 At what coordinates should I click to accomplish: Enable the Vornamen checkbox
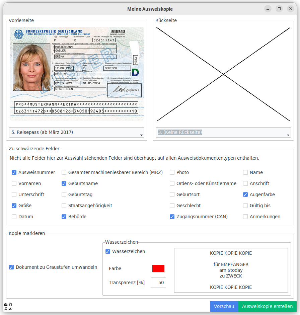click(x=14, y=183)
